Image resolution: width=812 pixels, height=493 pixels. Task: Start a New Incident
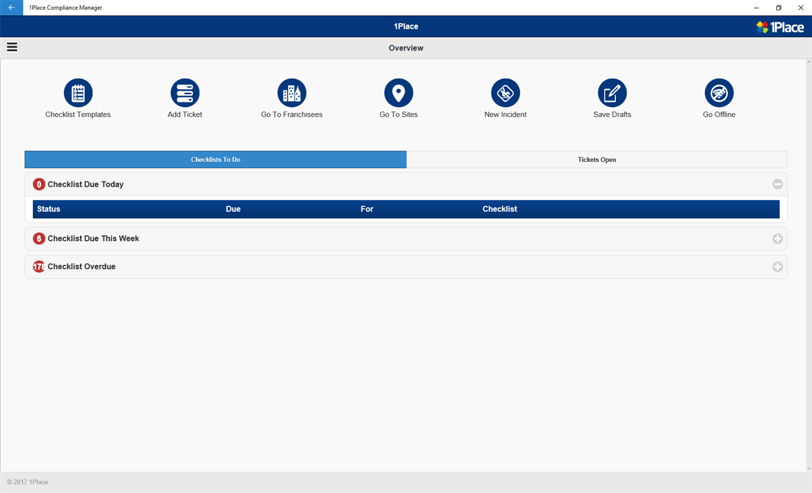tap(505, 93)
